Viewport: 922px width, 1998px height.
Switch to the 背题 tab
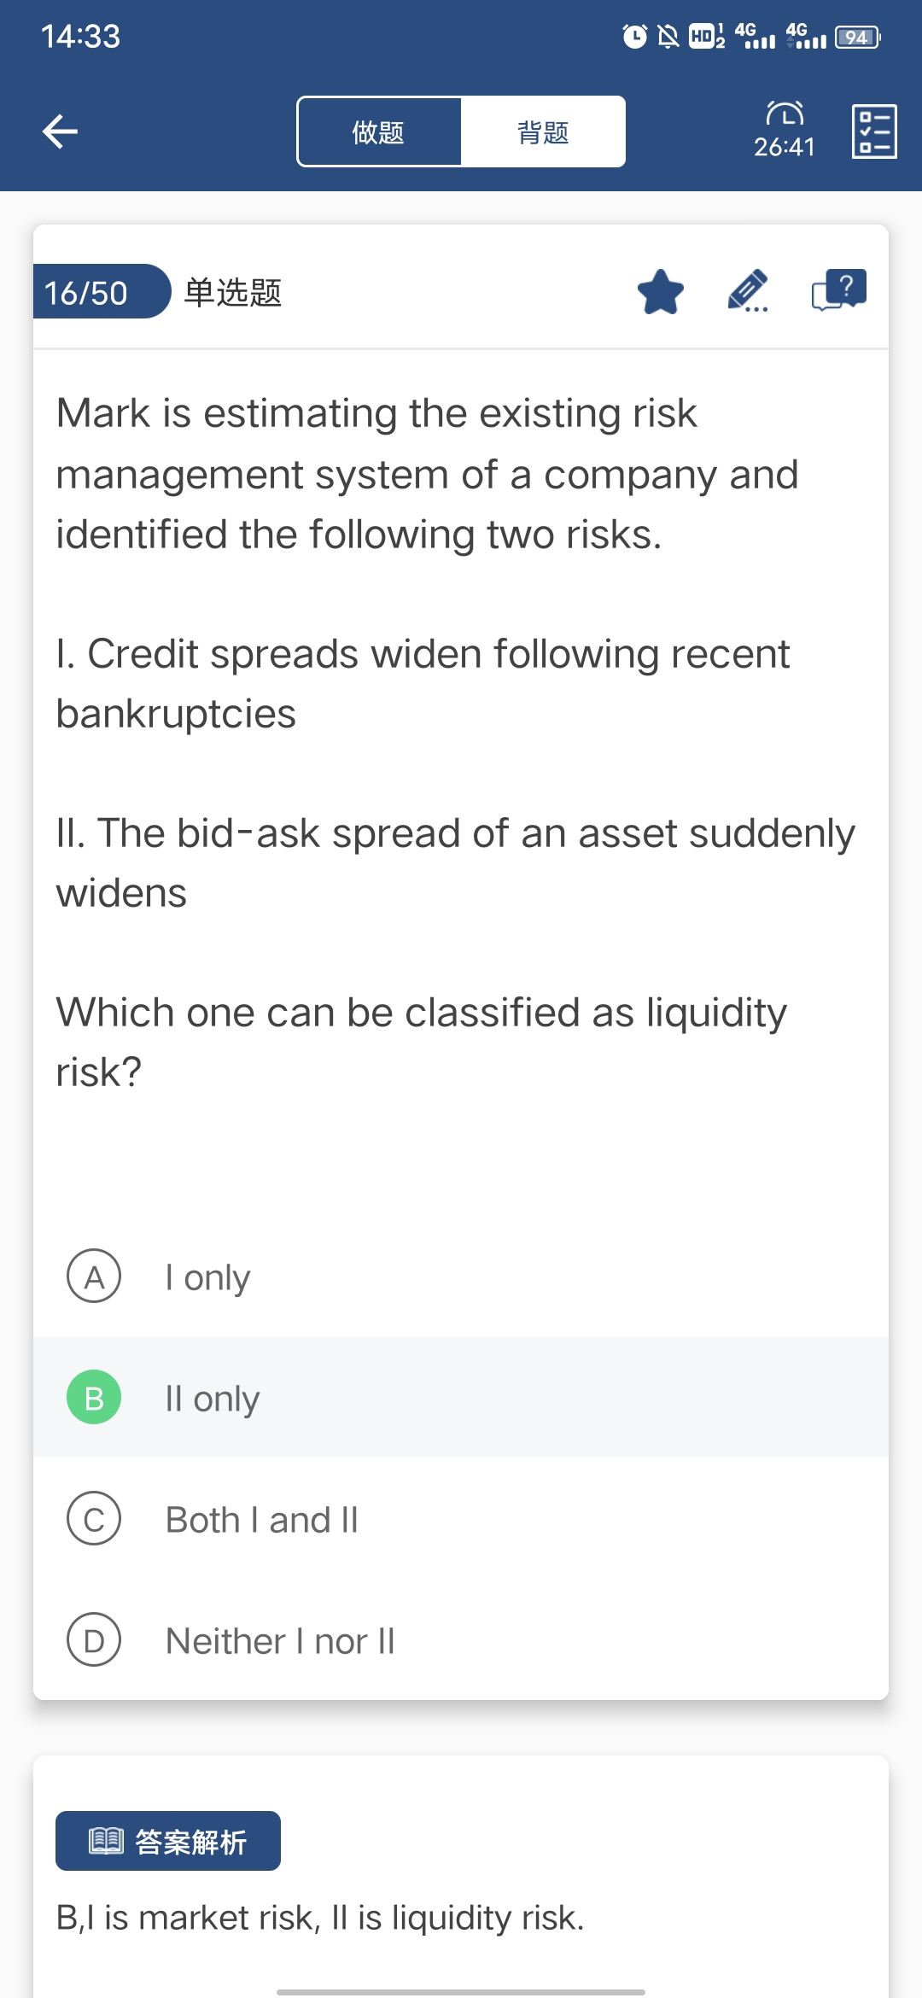[543, 132]
